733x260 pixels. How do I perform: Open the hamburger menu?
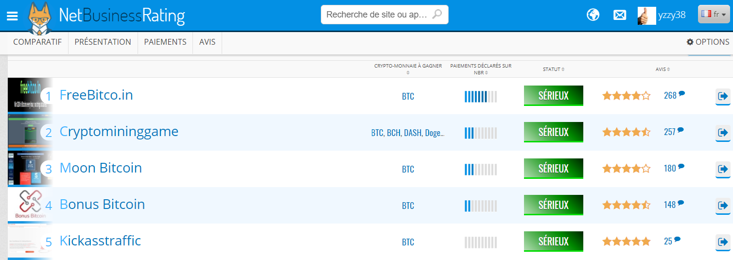click(12, 16)
